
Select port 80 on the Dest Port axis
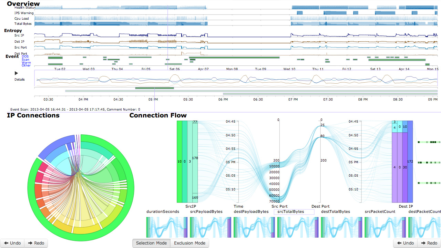[x=322, y=136]
